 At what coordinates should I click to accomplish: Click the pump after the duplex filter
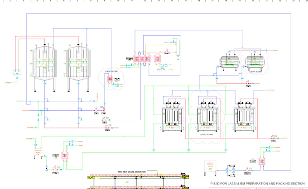click(x=247, y=170)
